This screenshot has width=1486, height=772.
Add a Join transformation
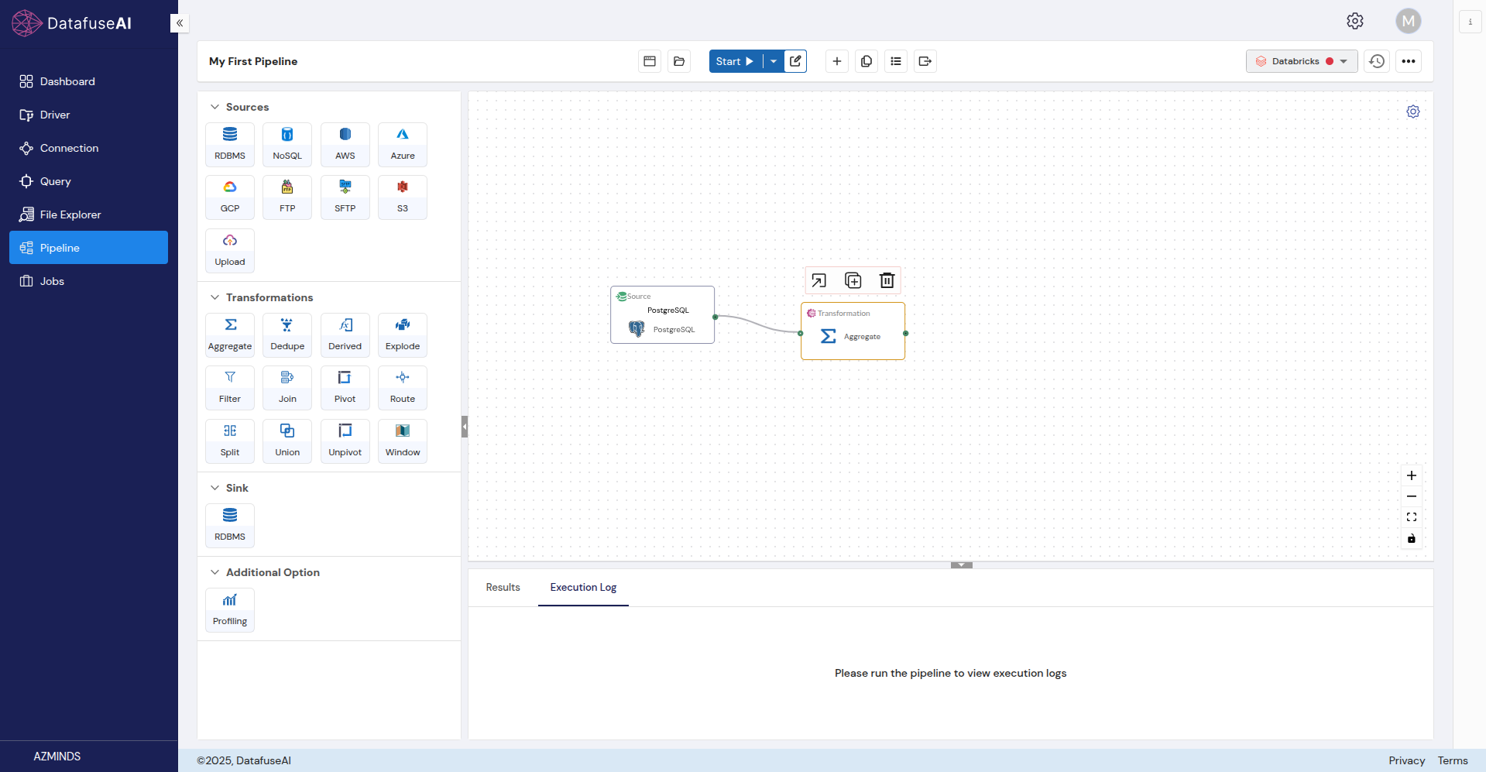click(x=287, y=387)
